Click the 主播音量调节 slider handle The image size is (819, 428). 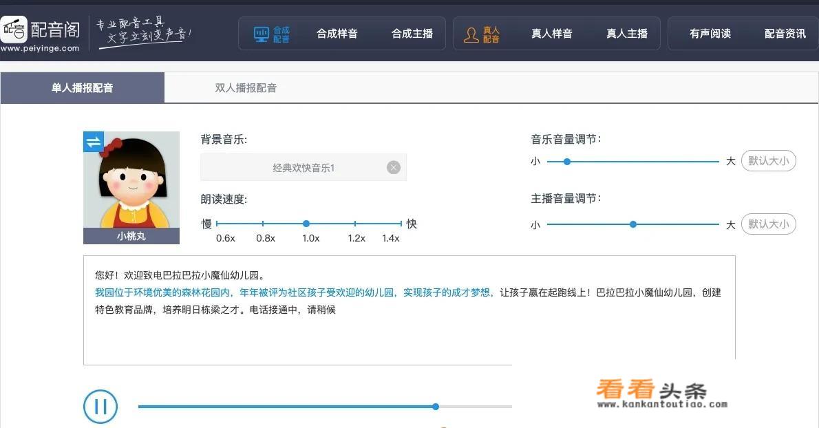(x=633, y=224)
